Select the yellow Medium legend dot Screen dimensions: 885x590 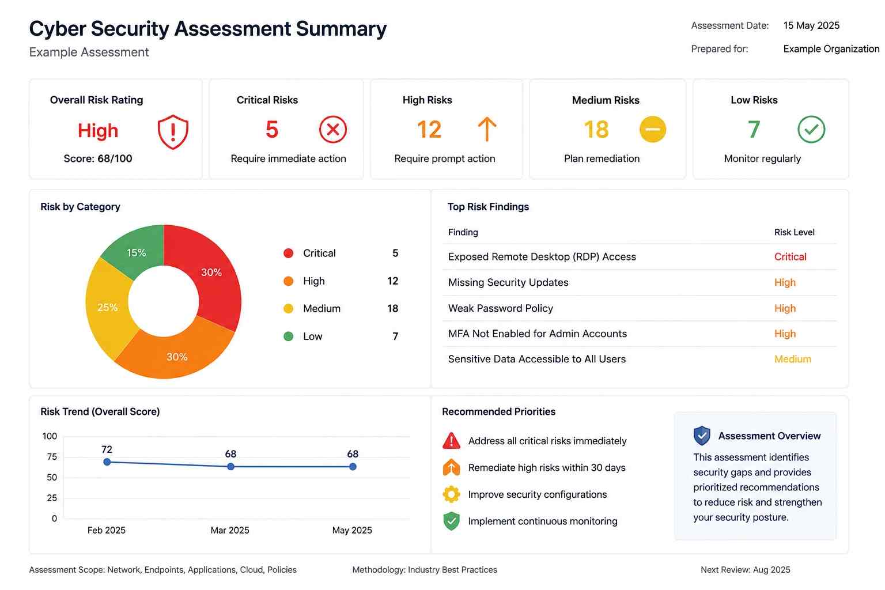coord(289,309)
